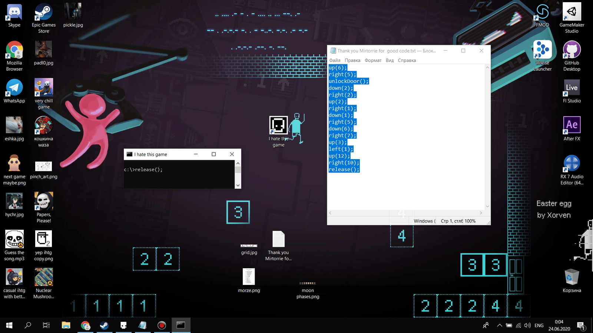Select the morze.png file icon
Image resolution: width=593 pixels, height=333 pixels.
249,280
